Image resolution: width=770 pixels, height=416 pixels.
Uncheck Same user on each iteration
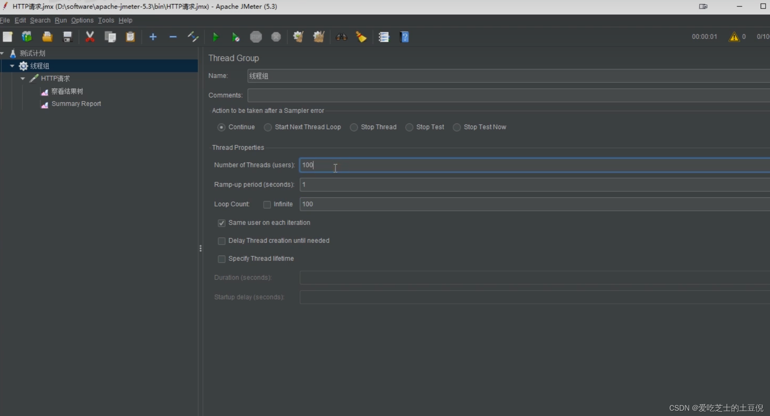coord(222,223)
